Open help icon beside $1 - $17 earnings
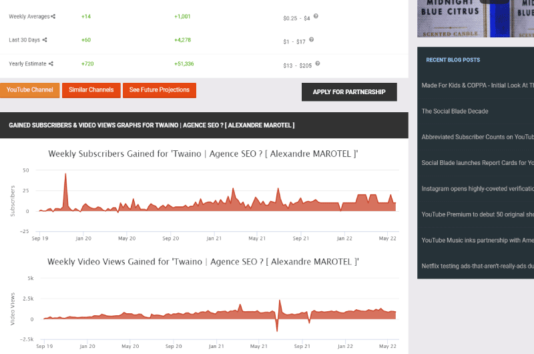The width and height of the screenshot is (534, 354). (x=311, y=39)
